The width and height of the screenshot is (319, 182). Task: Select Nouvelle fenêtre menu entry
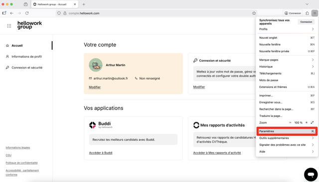point(287,44)
